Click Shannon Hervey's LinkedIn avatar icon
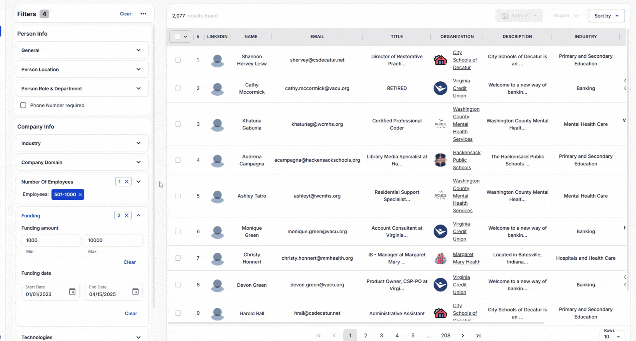Viewport: 636px width, 341px height. (x=217, y=60)
